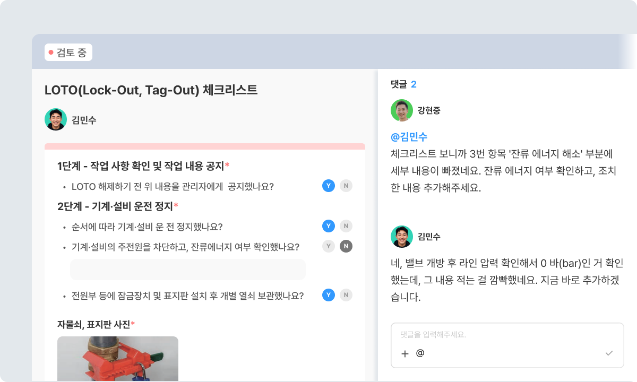Click 김민수 avatar in the reply comment
This screenshot has width=637, height=382.
coord(402,237)
